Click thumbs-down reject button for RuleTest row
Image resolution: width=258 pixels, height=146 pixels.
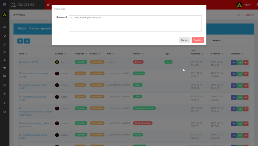[246, 62]
